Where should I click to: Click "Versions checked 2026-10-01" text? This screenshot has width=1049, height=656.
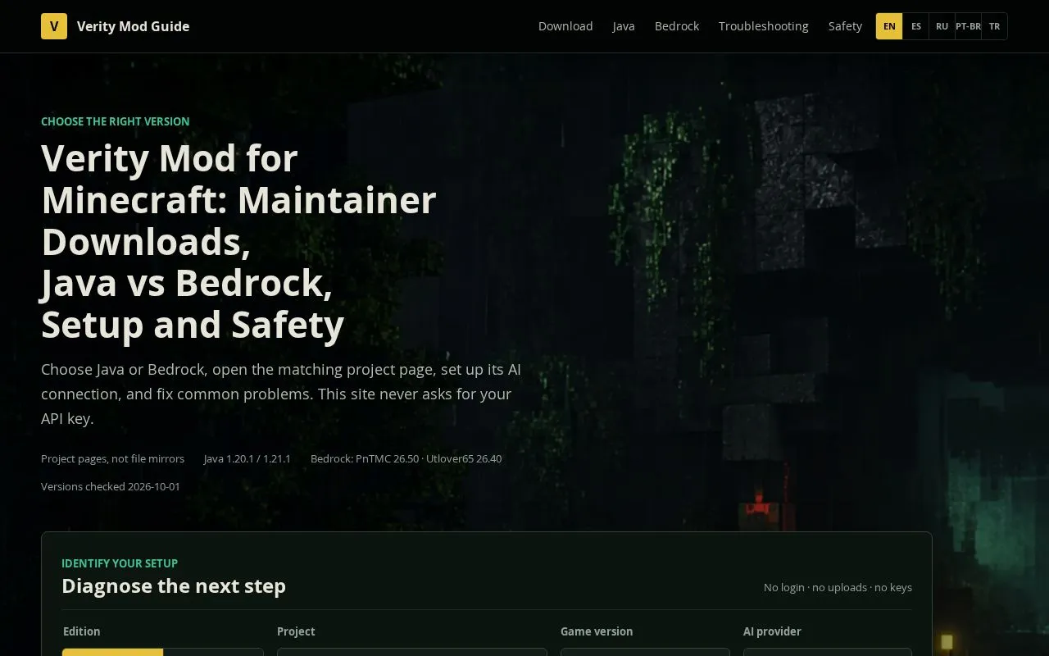pos(111,486)
